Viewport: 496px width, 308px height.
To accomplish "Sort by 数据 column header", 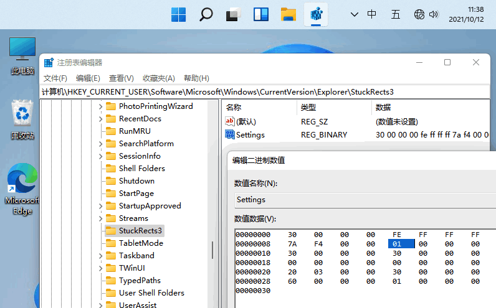I will click(383, 108).
